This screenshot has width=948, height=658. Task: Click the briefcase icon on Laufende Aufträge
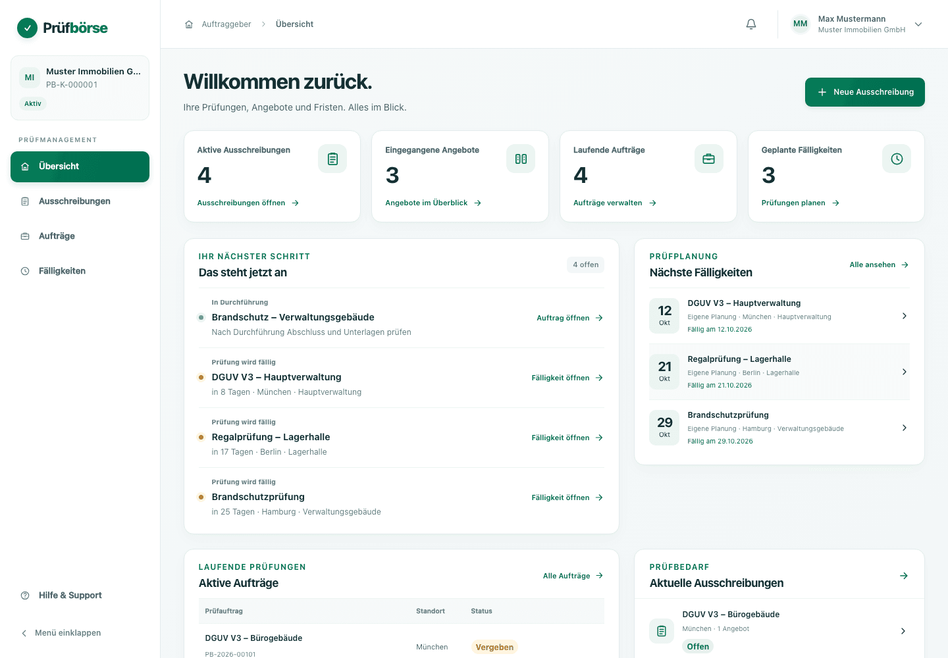[x=709, y=159]
